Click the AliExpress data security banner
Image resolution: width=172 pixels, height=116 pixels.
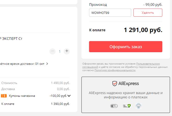tap(126, 95)
